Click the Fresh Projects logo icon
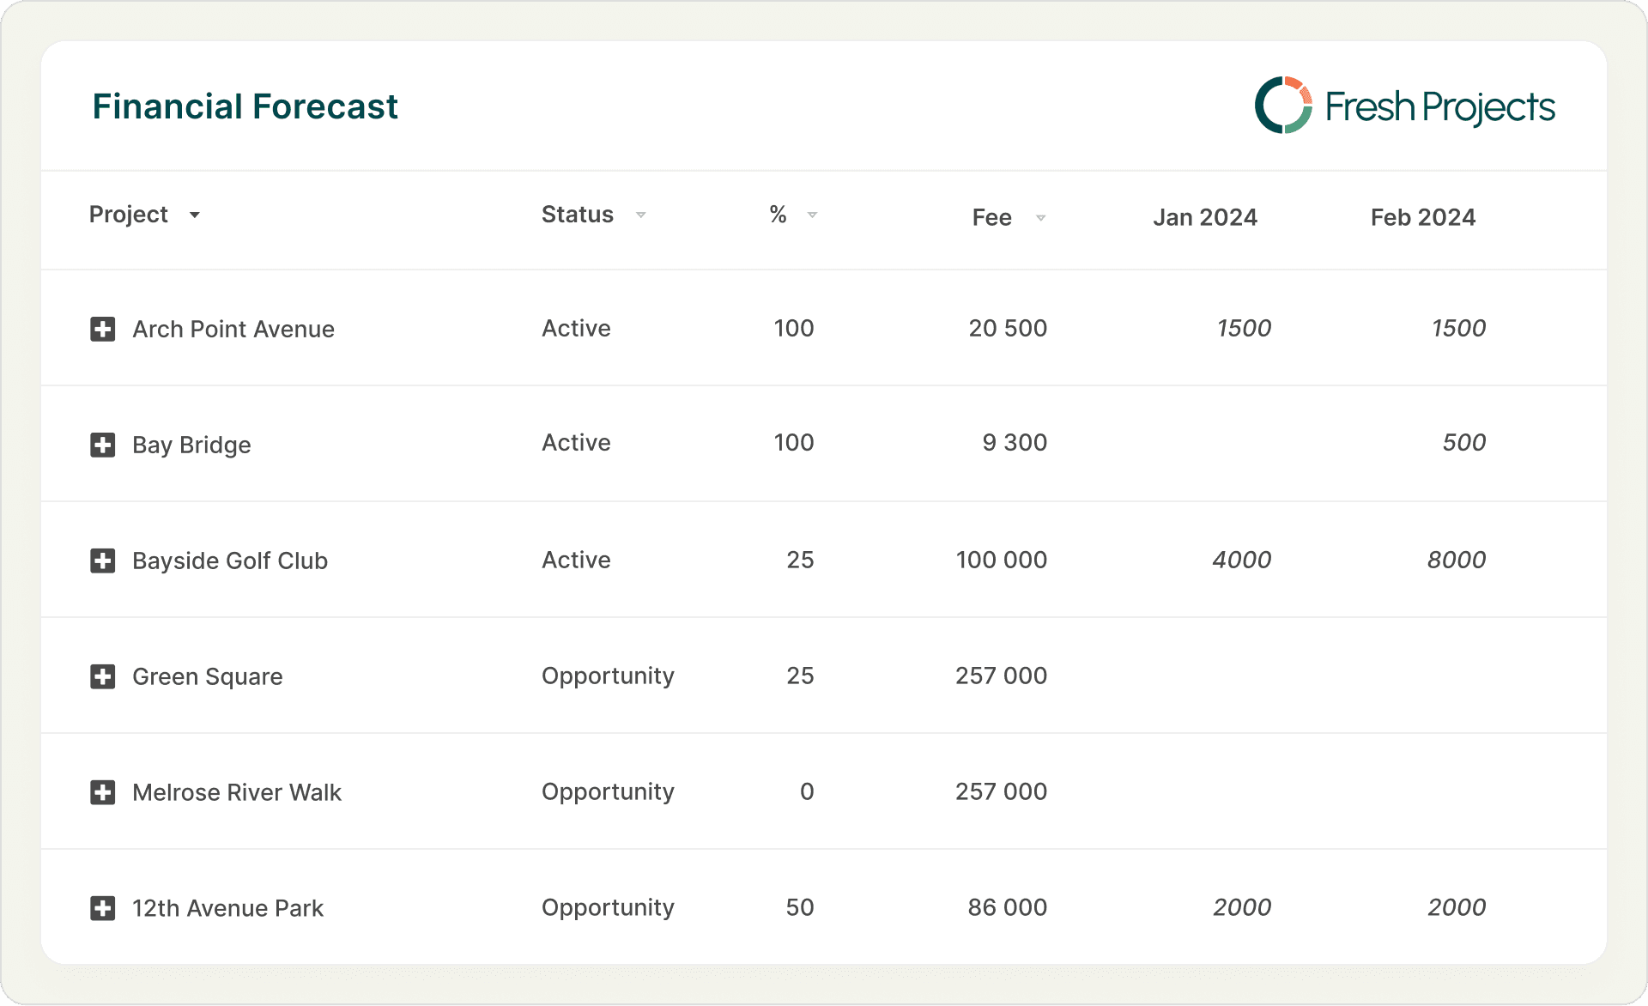The height and width of the screenshot is (1006, 1648). 1283,106
